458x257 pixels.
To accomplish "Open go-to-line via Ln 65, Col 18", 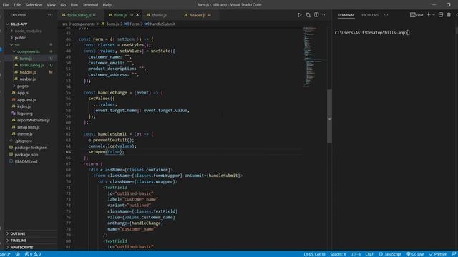I will coord(315,254).
